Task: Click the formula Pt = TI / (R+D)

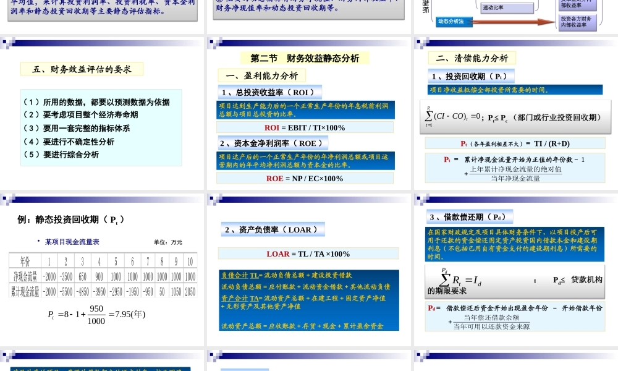Action: click(x=515, y=143)
